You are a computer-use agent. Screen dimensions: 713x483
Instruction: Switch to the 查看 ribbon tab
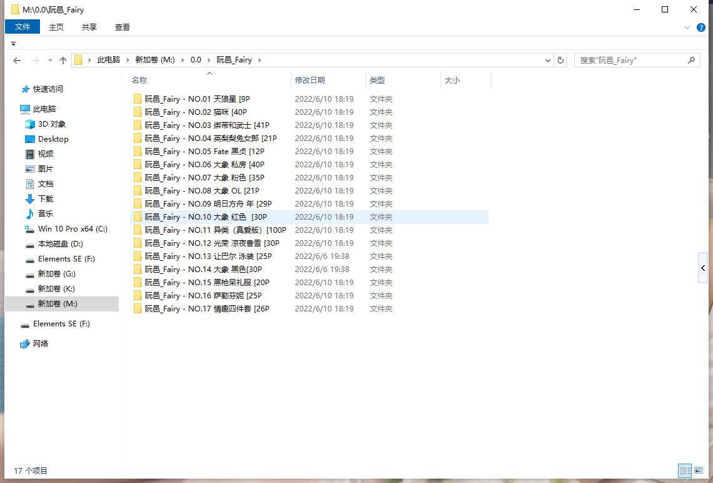122,27
